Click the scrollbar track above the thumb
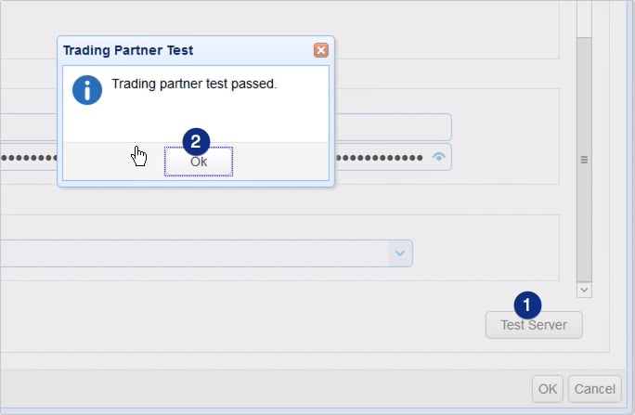The image size is (635, 415). pyautogui.click(x=584, y=19)
